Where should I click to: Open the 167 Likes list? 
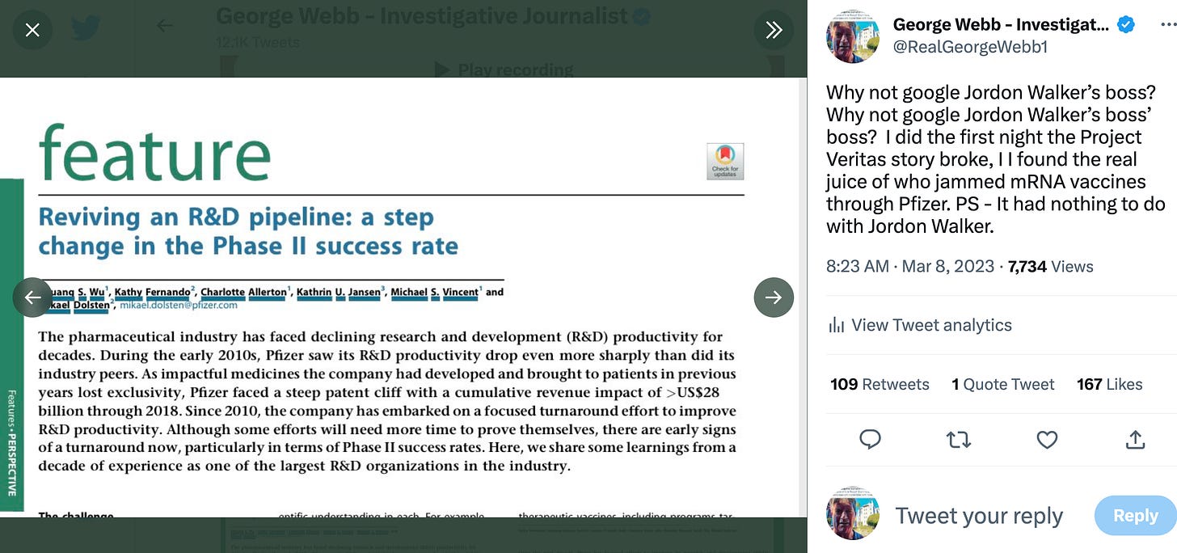(1109, 385)
